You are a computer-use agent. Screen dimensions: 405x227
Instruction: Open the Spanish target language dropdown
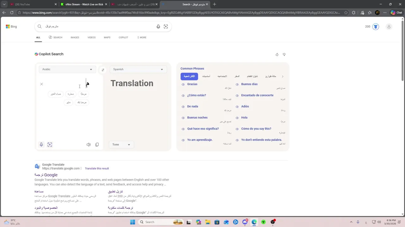pyautogui.click(x=138, y=69)
